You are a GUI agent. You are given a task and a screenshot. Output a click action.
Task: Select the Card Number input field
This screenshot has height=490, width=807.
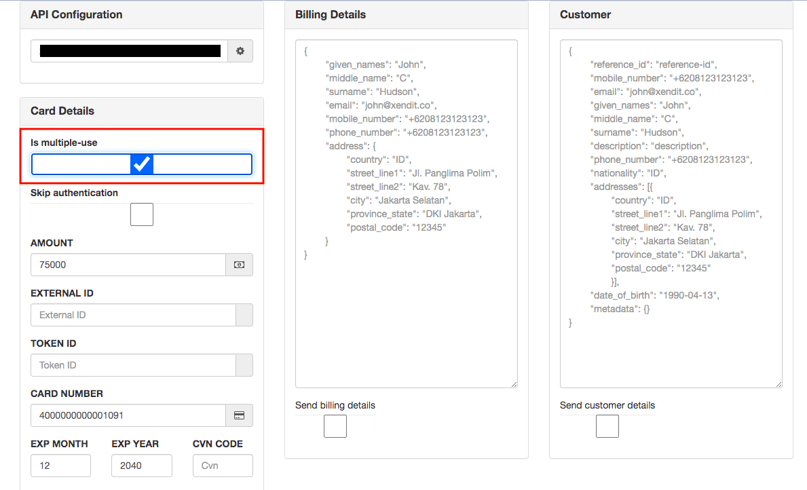126,415
